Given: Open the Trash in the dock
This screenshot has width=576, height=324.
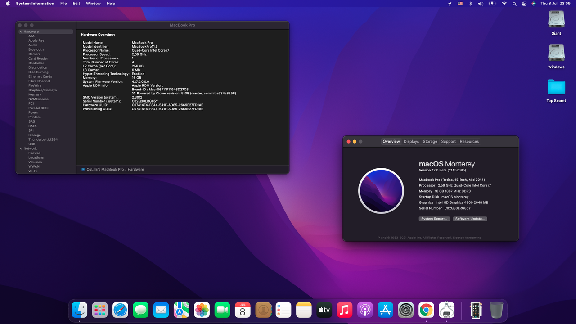Looking at the screenshot, I should 496,310.
